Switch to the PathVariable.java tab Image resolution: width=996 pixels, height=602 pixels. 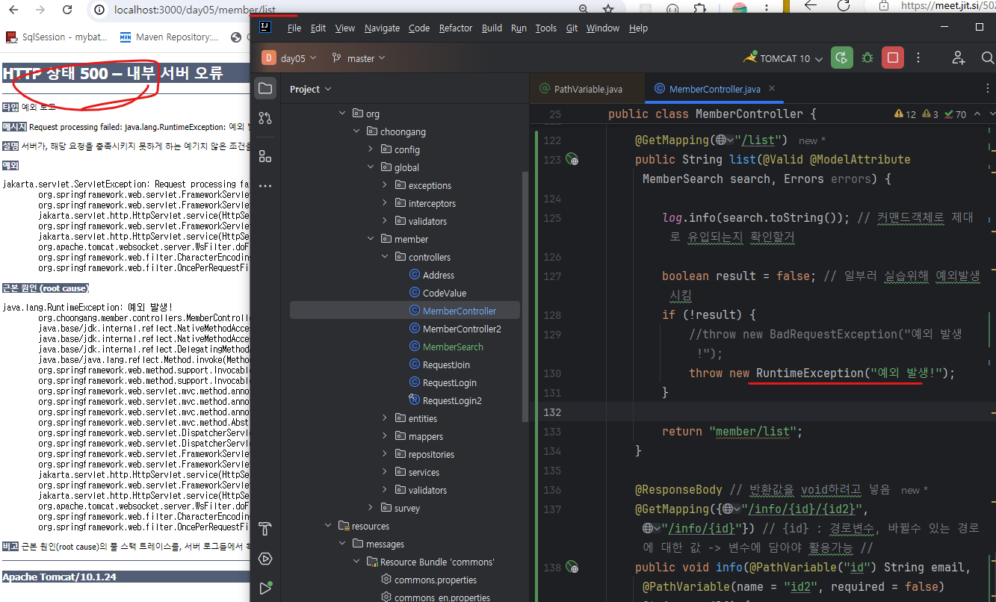pyautogui.click(x=587, y=89)
